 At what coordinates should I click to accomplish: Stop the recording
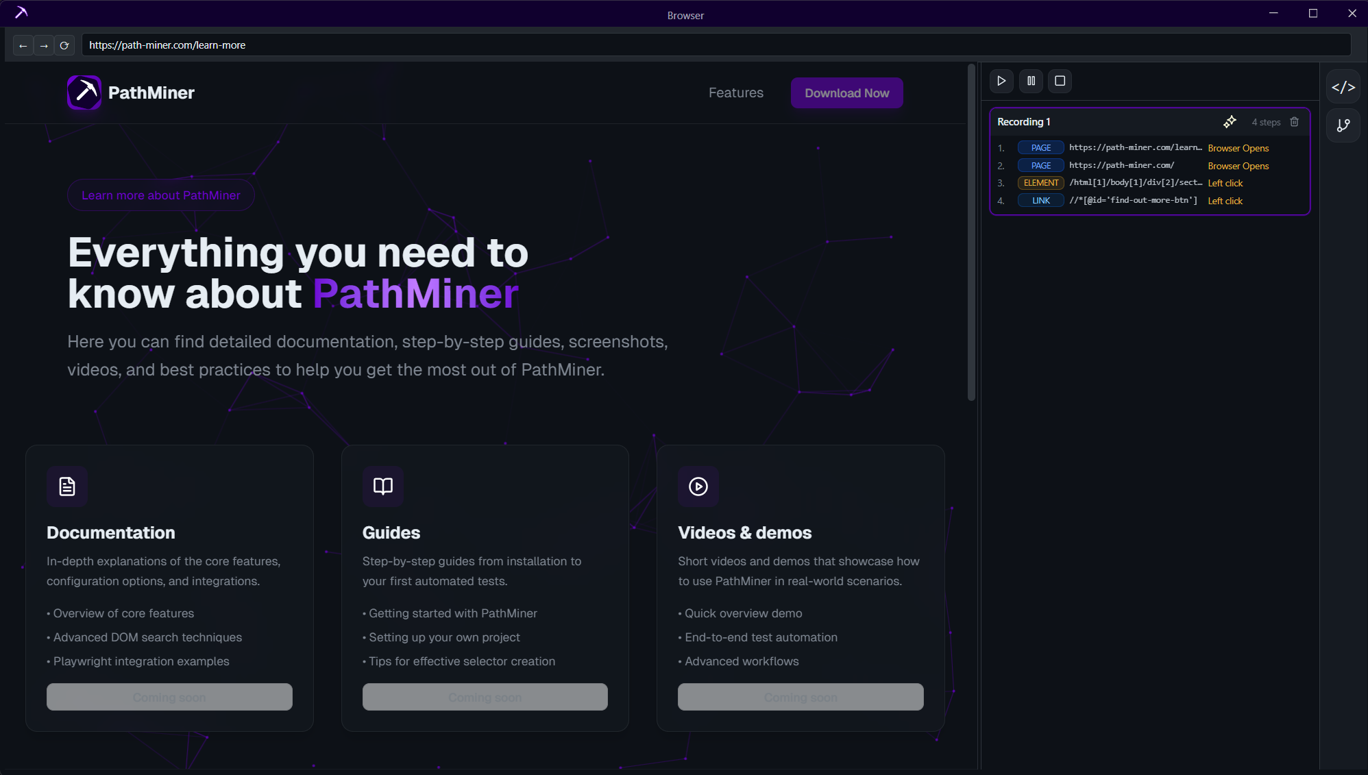click(x=1060, y=80)
